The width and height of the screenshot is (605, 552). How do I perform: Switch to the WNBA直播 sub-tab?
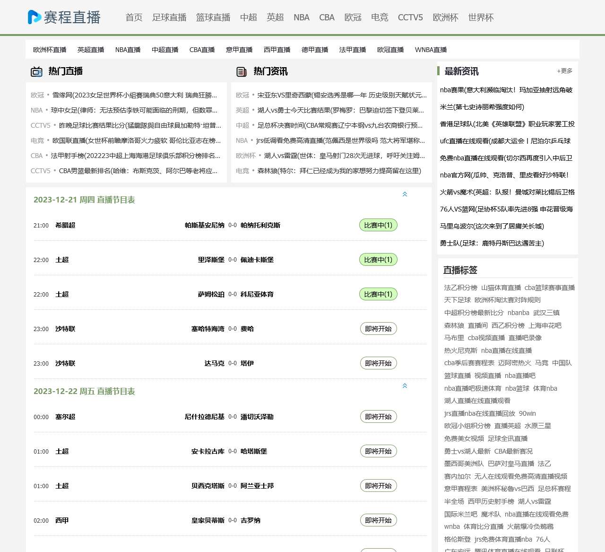pos(431,50)
